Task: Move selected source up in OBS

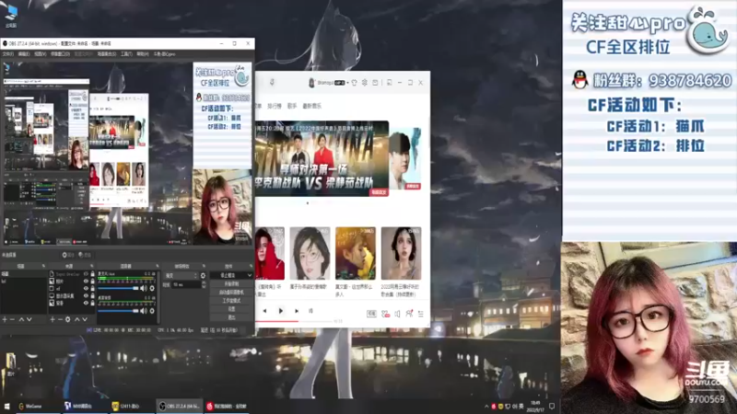Action: [x=77, y=319]
